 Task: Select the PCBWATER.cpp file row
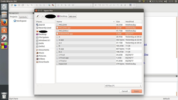pos(99,34)
